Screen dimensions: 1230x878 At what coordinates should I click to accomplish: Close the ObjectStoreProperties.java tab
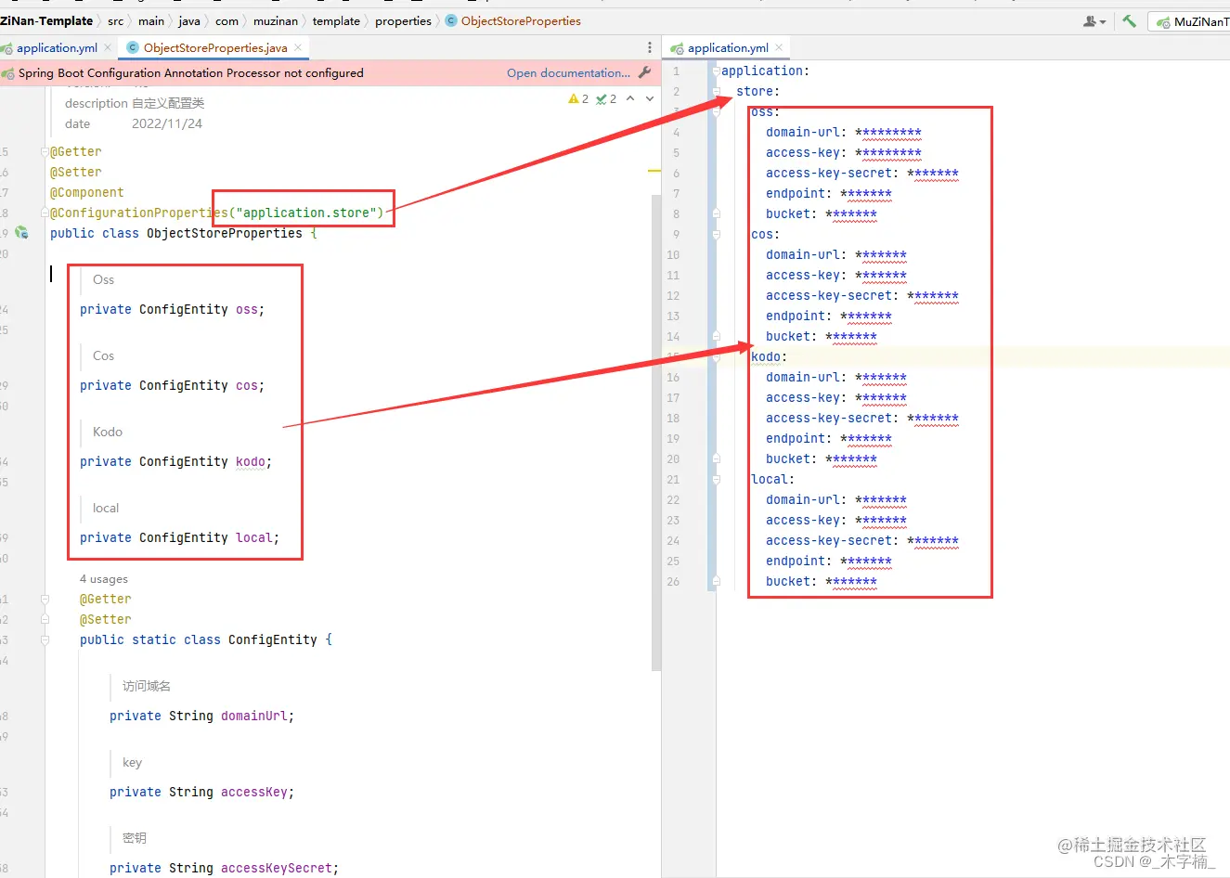pyautogui.click(x=298, y=47)
